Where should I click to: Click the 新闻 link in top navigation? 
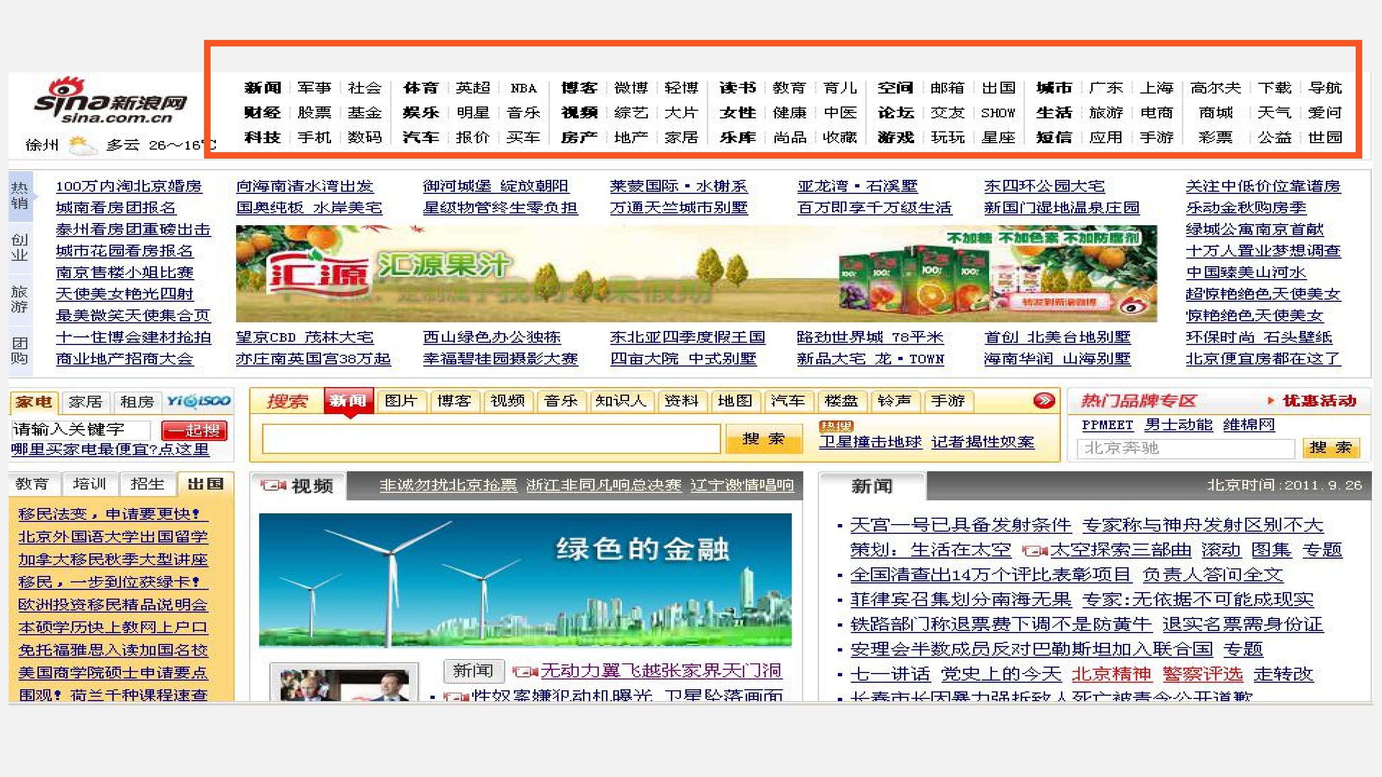263,87
